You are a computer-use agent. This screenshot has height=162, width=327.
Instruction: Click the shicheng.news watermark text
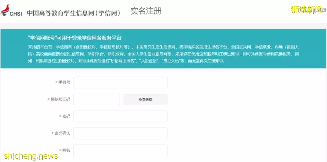tap(29, 156)
